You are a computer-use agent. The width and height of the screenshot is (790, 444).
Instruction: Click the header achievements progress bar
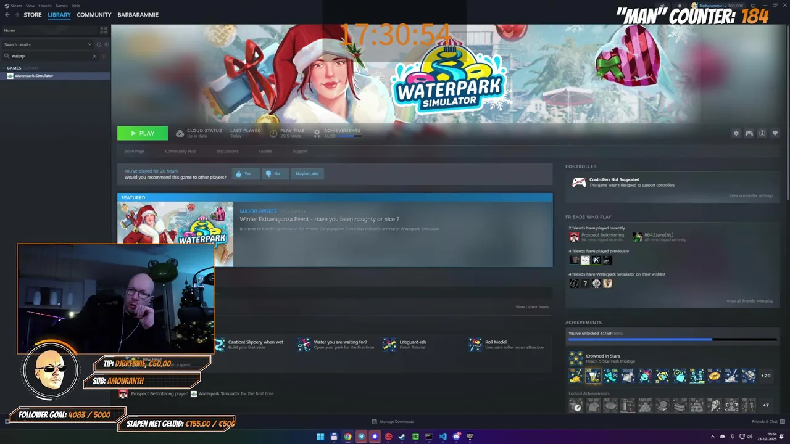pyautogui.click(x=349, y=136)
